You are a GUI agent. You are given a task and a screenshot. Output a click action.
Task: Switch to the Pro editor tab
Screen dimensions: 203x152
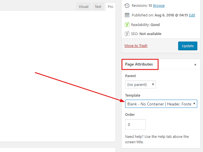pyautogui.click(x=110, y=7)
